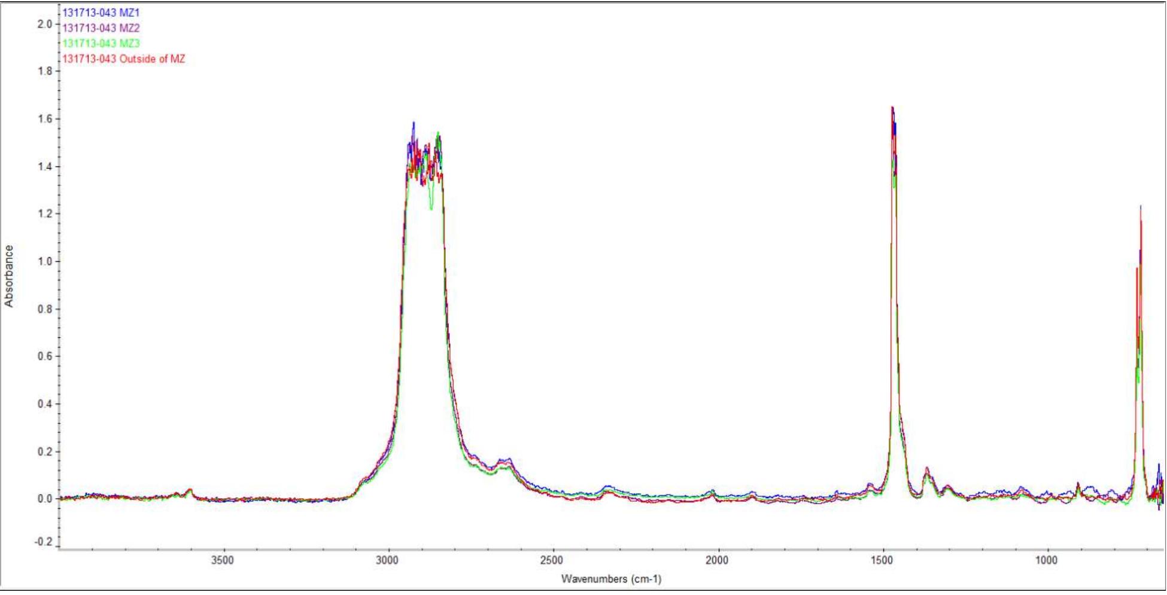Click the 1000 tick label on x-axis

(x=1047, y=560)
